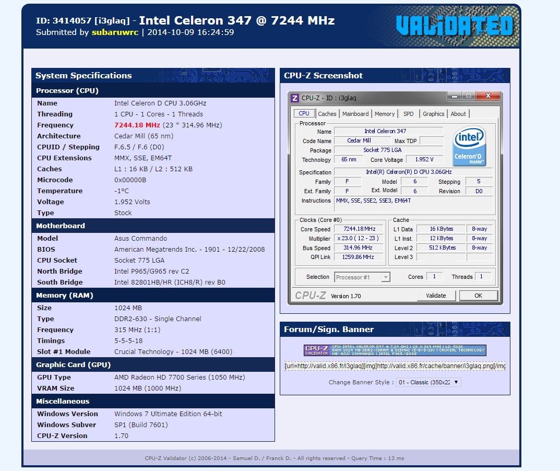560x471 pixels.
Task: Click the Intel P965/G965 rev C2 text
Action: pyautogui.click(x=152, y=271)
